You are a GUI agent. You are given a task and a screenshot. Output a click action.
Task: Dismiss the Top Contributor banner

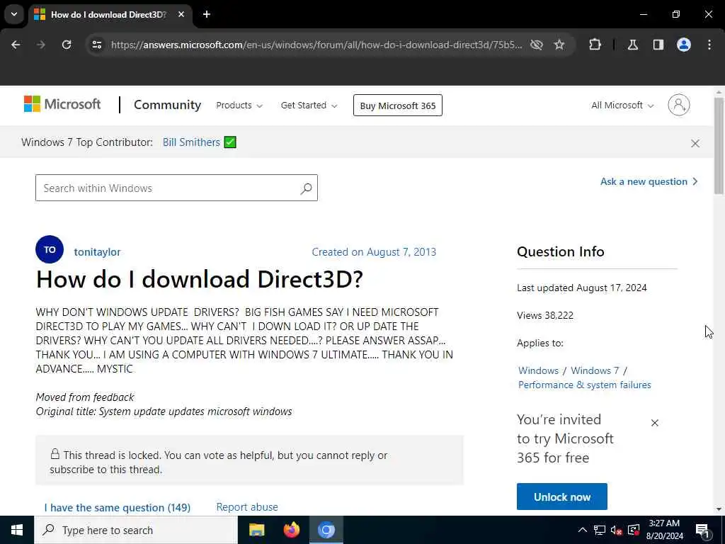pyautogui.click(x=695, y=143)
